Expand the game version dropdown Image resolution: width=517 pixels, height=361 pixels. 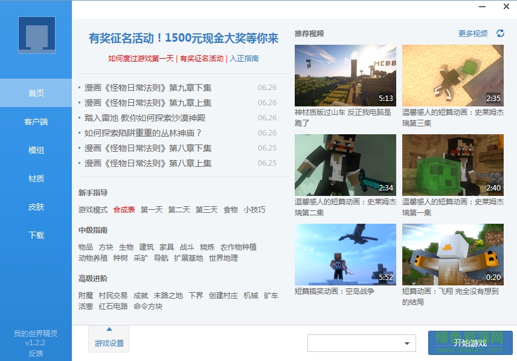408,343
